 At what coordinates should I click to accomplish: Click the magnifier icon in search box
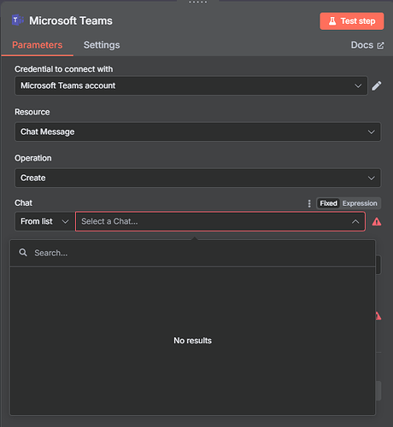click(23, 253)
